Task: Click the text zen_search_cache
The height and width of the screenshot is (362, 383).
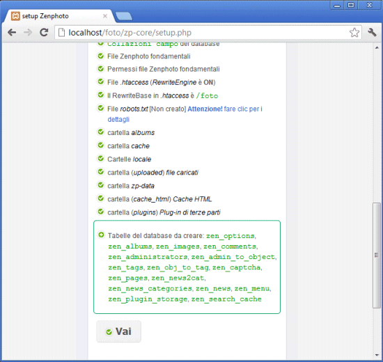Action: click(x=226, y=299)
